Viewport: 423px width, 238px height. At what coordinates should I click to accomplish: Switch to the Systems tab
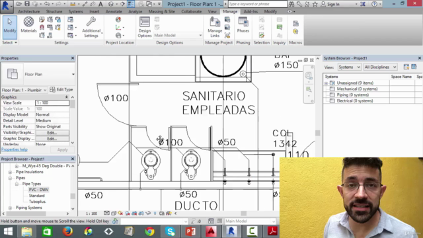tap(75, 12)
